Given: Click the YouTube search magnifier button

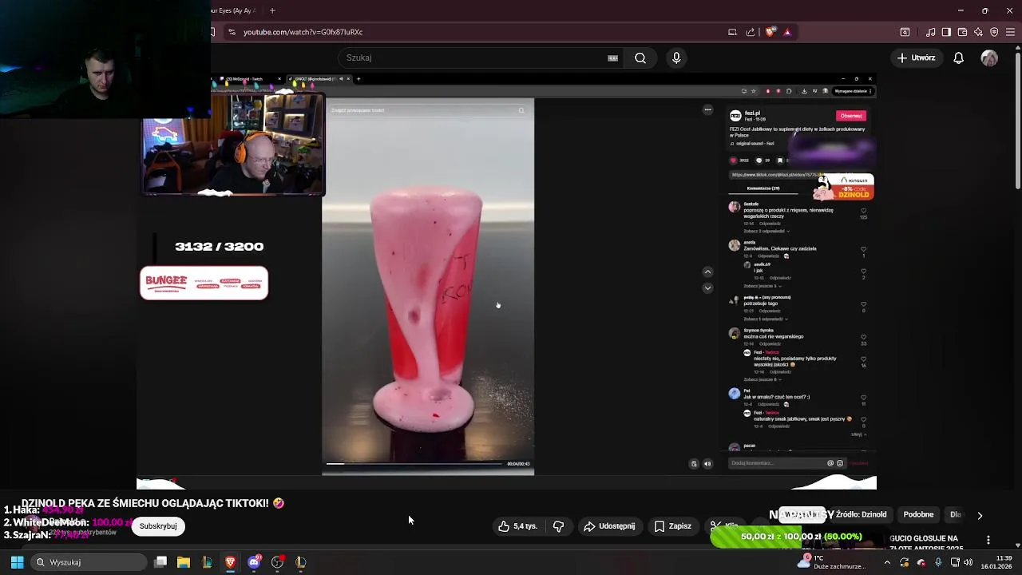Looking at the screenshot, I should 640,57.
